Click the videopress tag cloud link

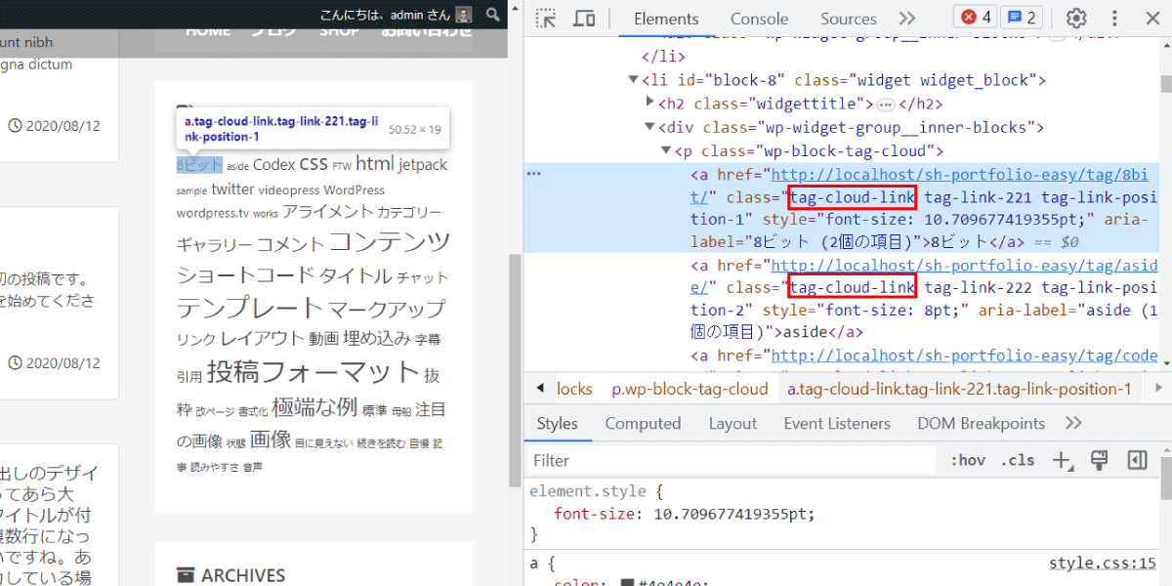(x=289, y=190)
